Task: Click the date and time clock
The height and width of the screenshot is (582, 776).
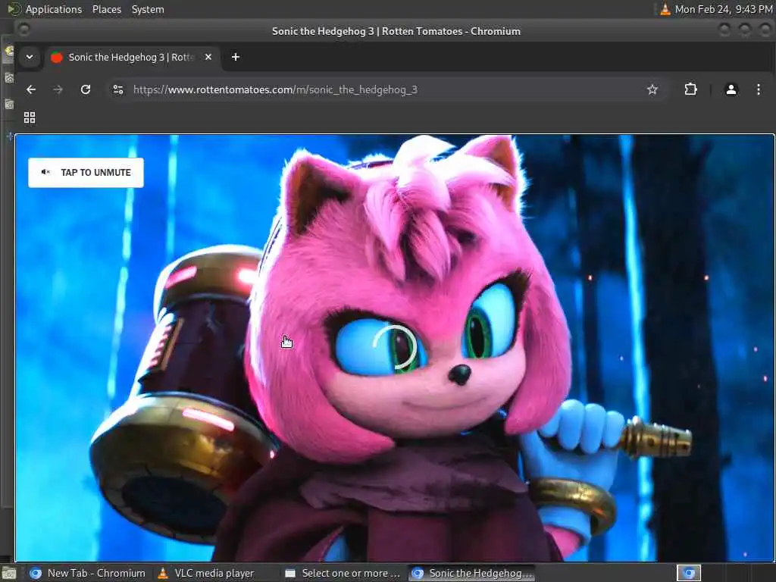Action: pos(724,9)
